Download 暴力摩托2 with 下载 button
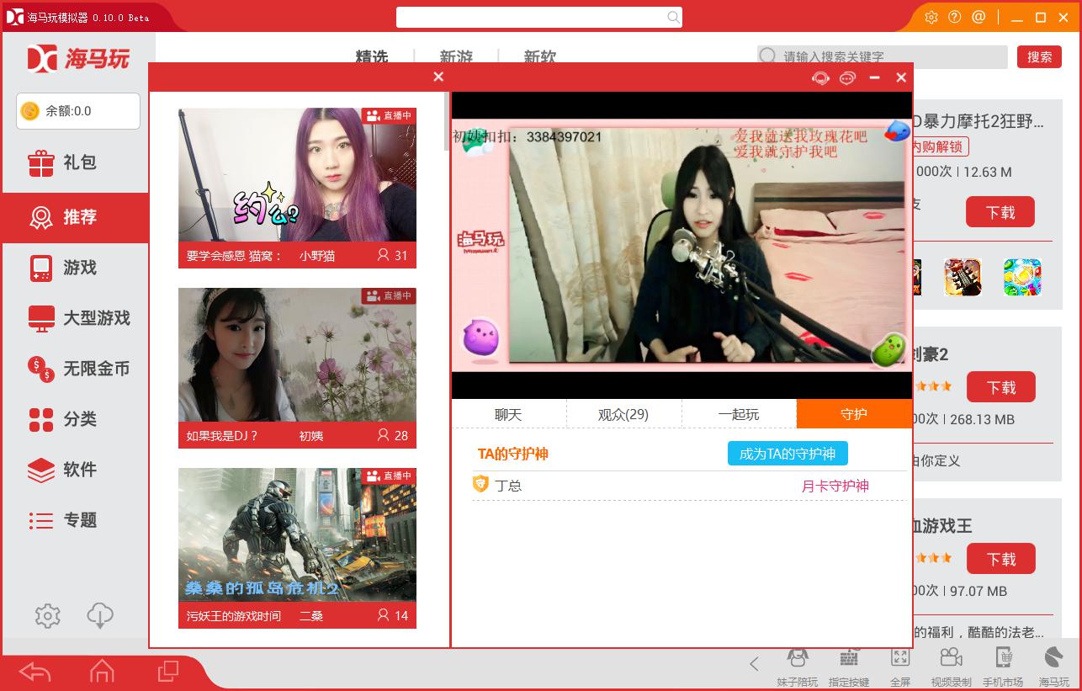Image resolution: width=1082 pixels, height=691 pixels. [1000, 212]
